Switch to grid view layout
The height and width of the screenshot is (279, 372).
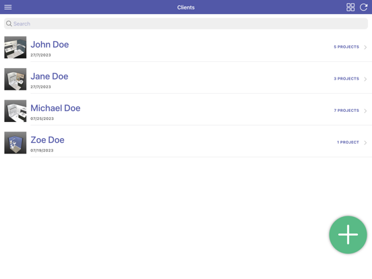(x=350, y=7)
